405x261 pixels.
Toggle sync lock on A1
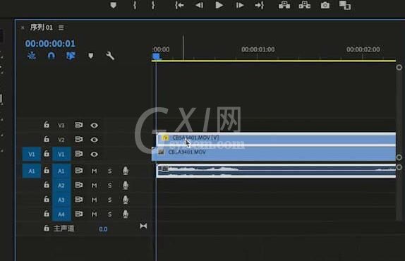pos(79,171)
